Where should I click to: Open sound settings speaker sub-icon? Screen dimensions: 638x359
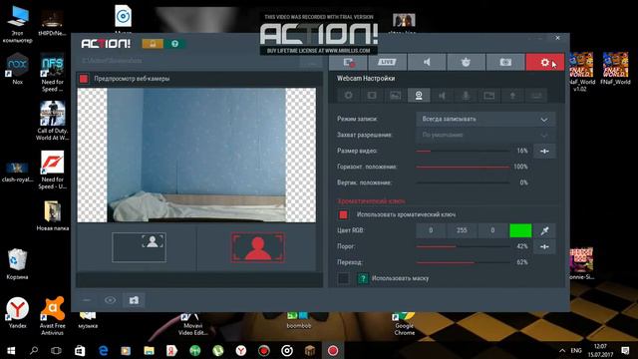pos(443,96)
